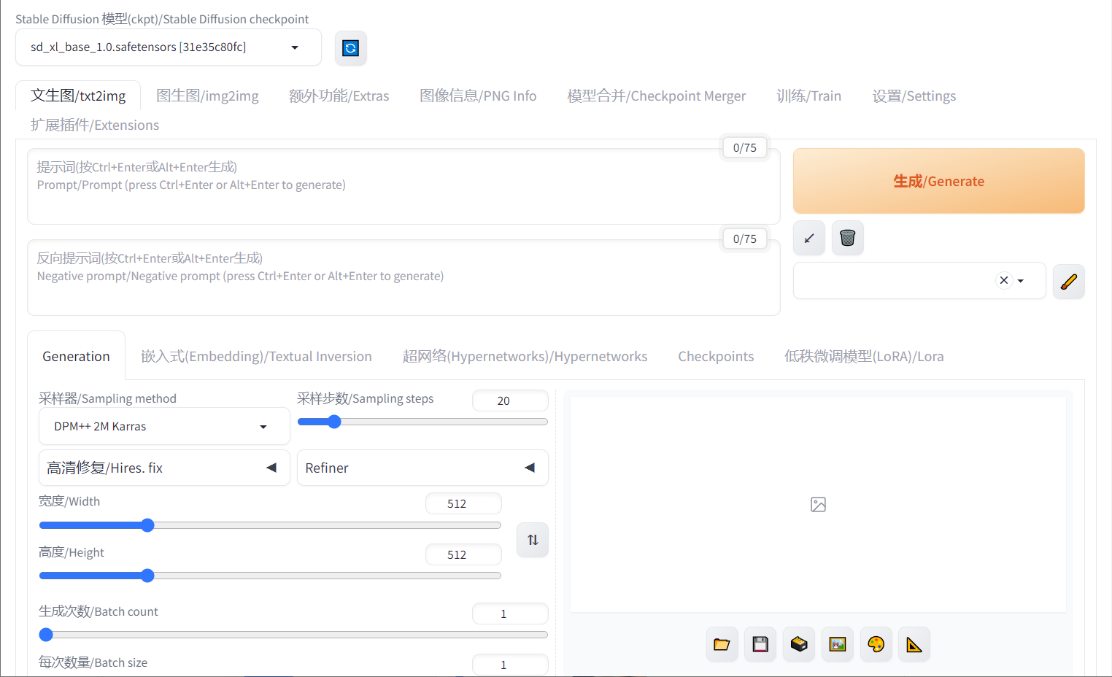This screenshot has height=677, width=1112.
Task: Click the Height number field
Action: pyautogui.click(x=463, y=554)
